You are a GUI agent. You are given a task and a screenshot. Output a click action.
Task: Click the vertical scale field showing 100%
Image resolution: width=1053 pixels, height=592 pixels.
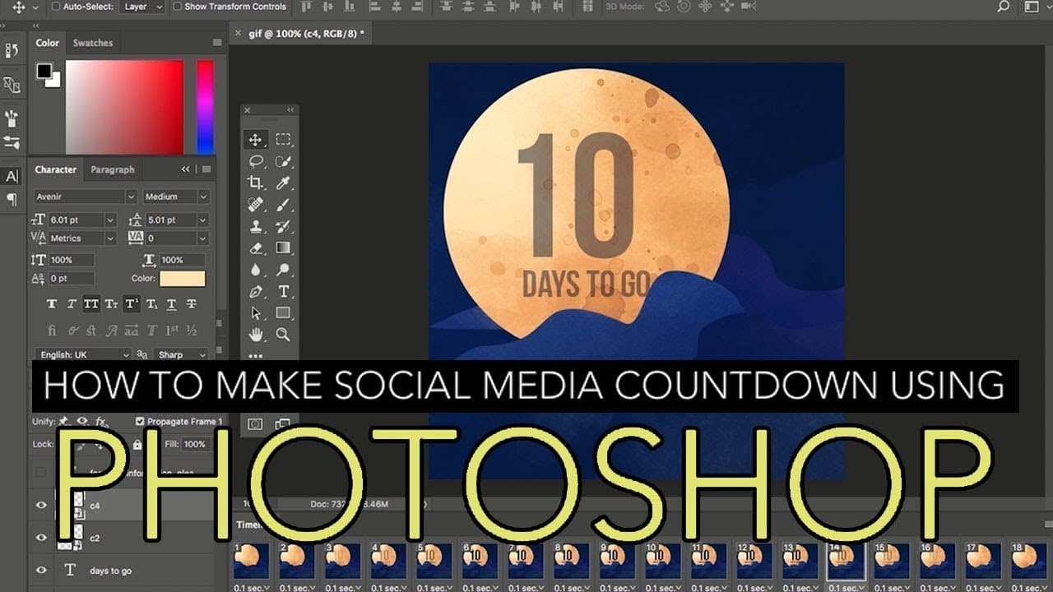[x=72, y=260]
